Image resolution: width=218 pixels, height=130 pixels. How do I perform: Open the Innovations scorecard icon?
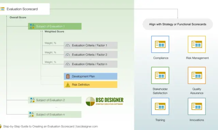tap(197, 106)
